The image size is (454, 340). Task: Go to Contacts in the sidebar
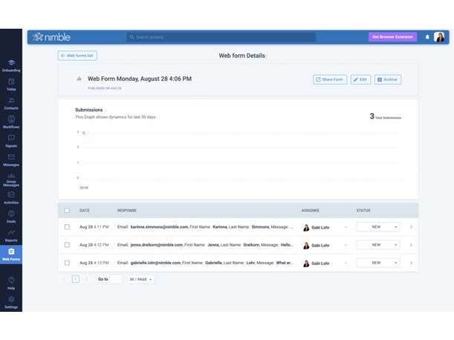[11, 100]
